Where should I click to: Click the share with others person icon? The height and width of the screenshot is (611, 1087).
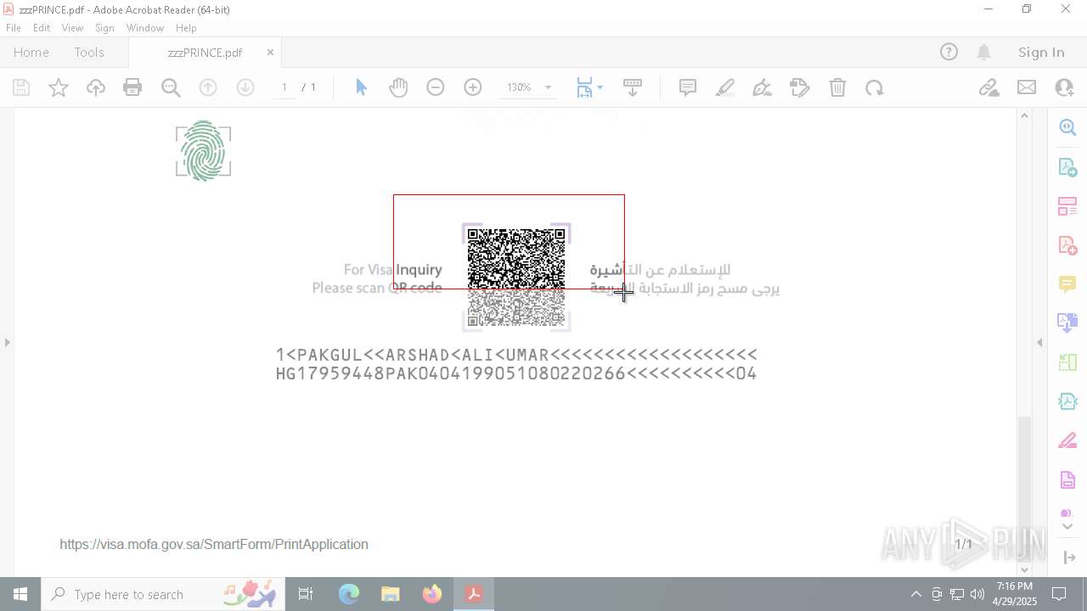(x=1064, y=87)
